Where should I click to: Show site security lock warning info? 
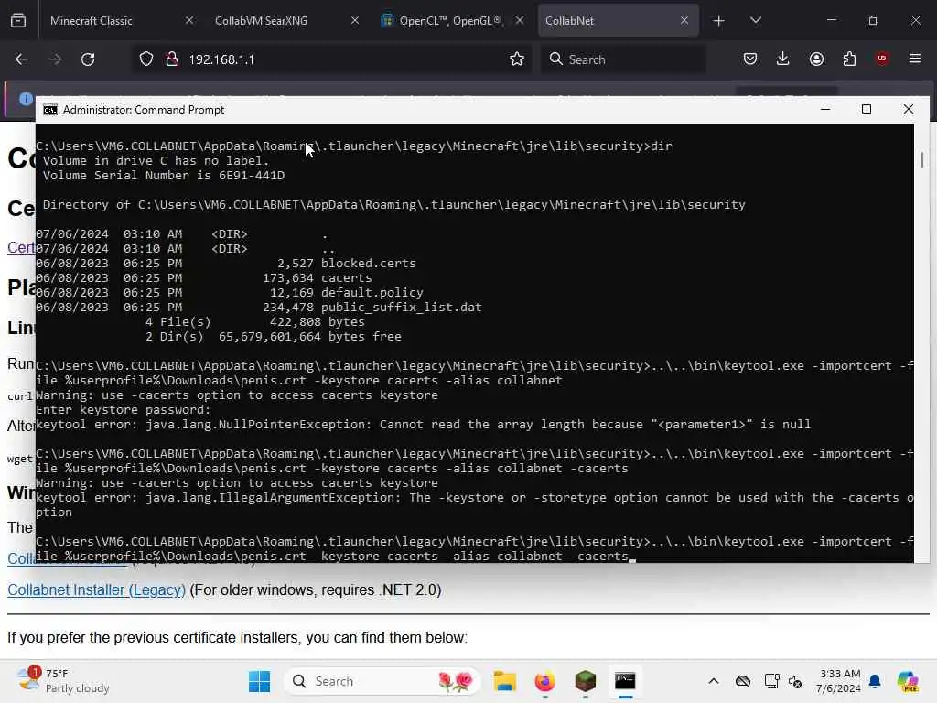pos(171,59)
